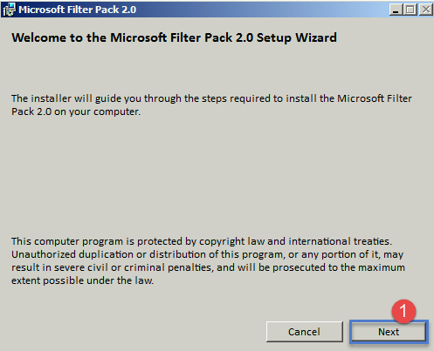Screen dimensions: 434x351
Task: Click empty title bar area beside window title
Action: pos(262,10)
